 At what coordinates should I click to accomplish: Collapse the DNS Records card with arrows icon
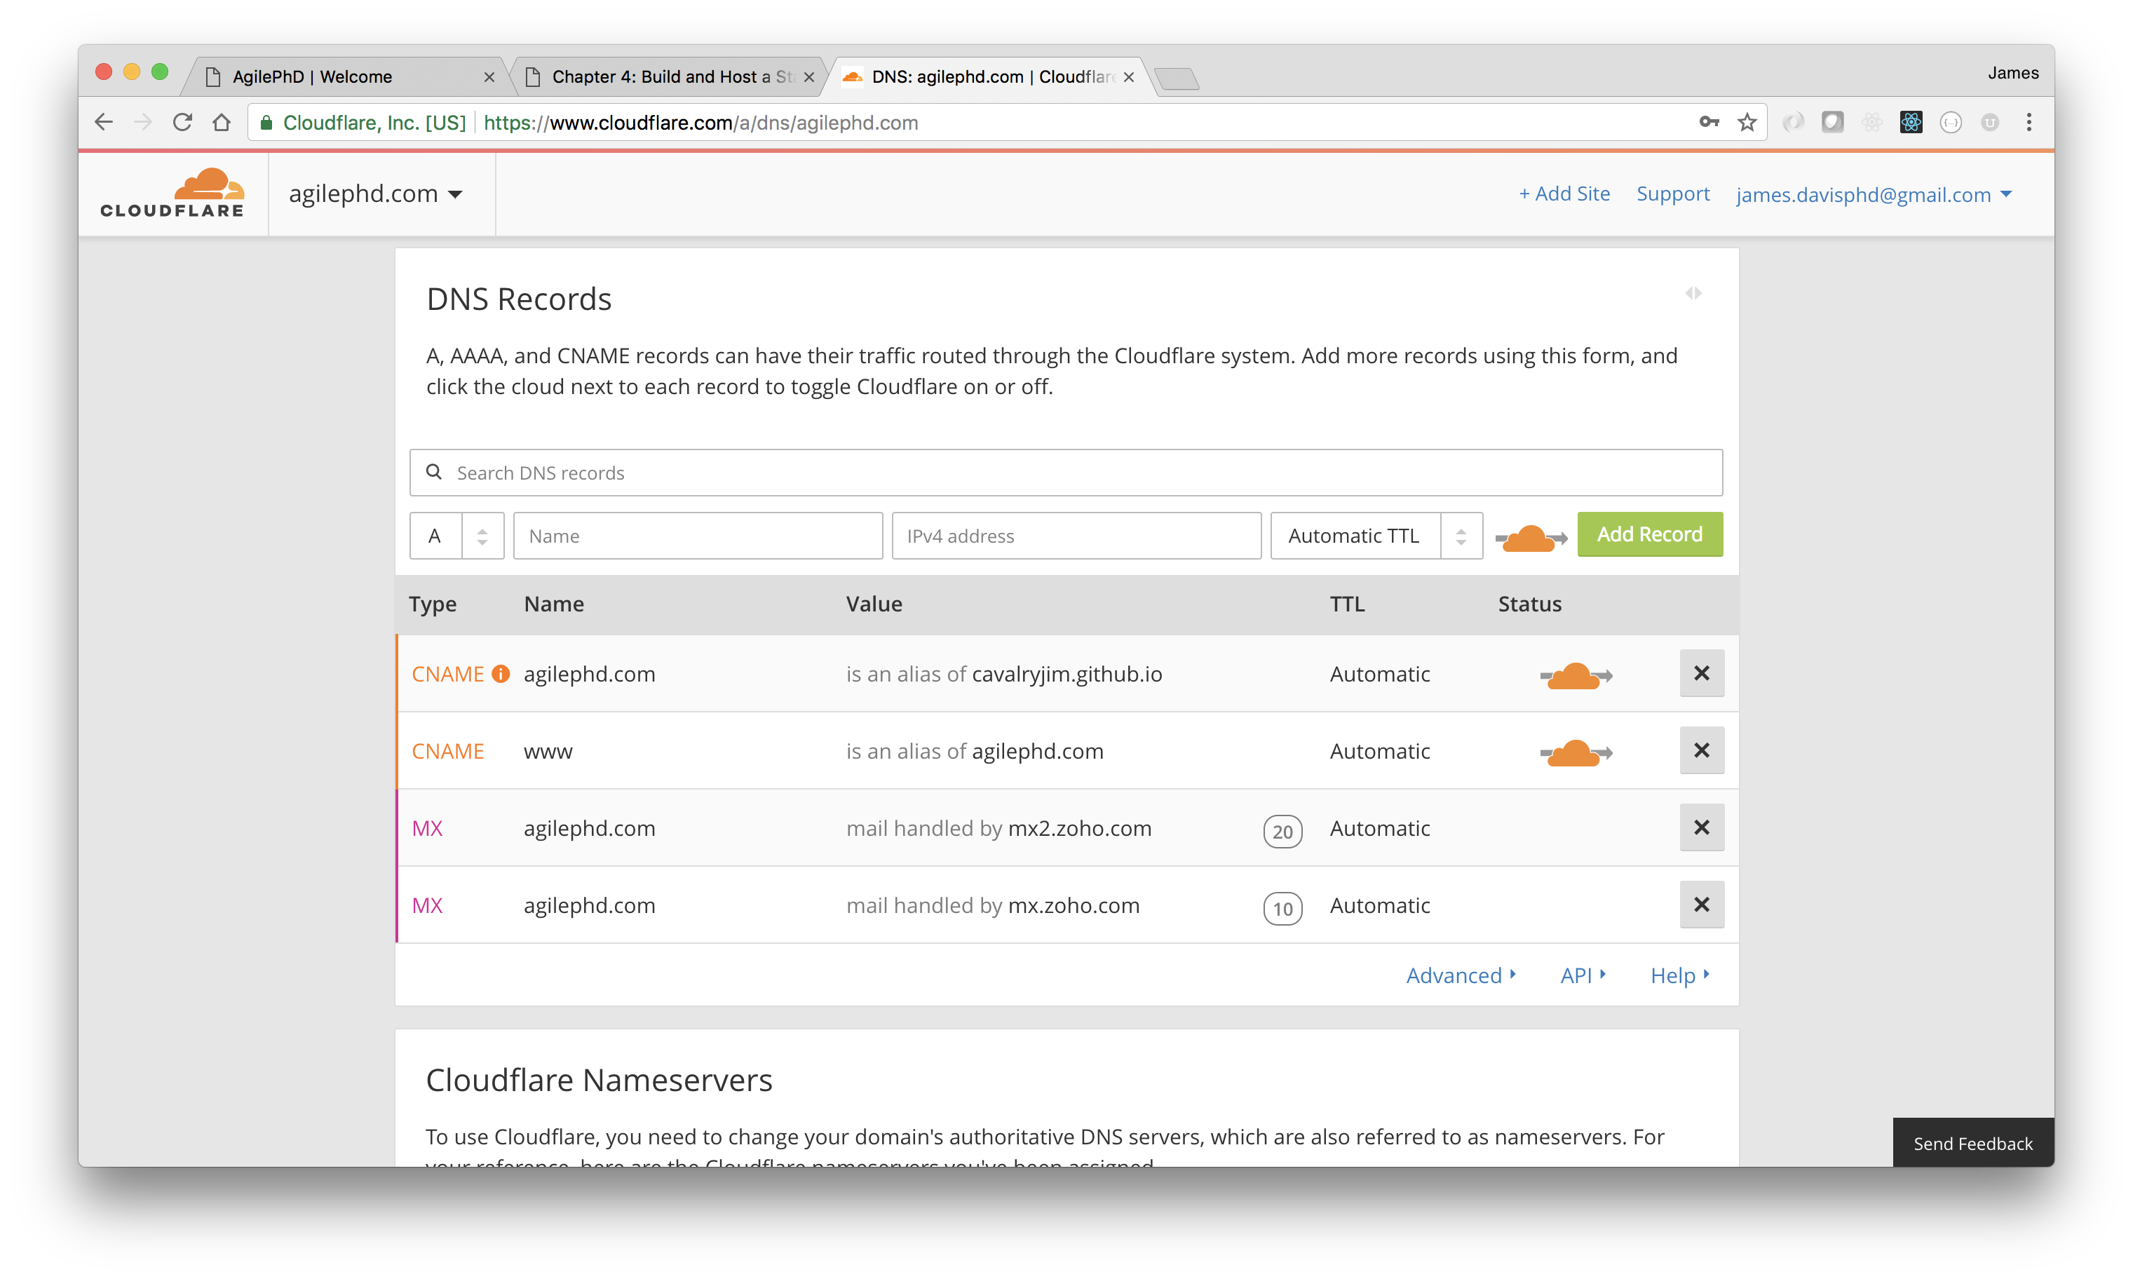[1693, 293]
